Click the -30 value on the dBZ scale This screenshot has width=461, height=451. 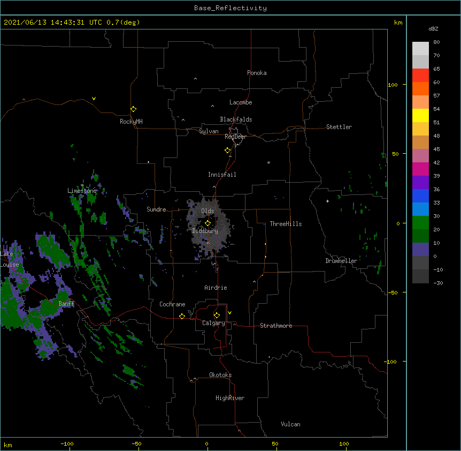pyautogui.click(x=438, y=283)
